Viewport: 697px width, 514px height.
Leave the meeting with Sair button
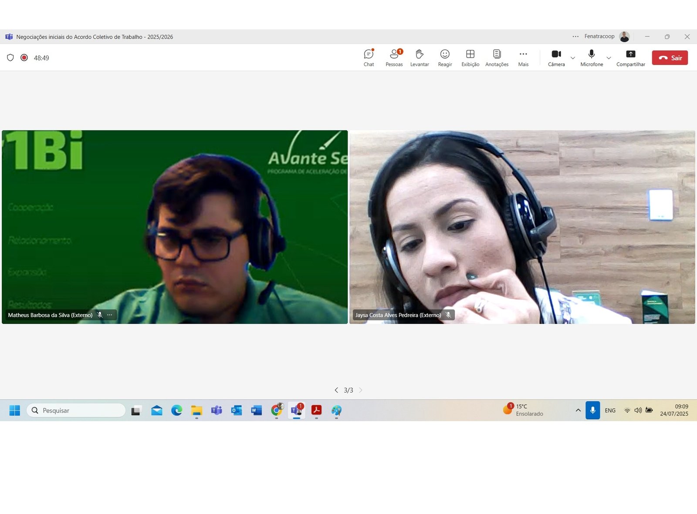coord(670,57)
